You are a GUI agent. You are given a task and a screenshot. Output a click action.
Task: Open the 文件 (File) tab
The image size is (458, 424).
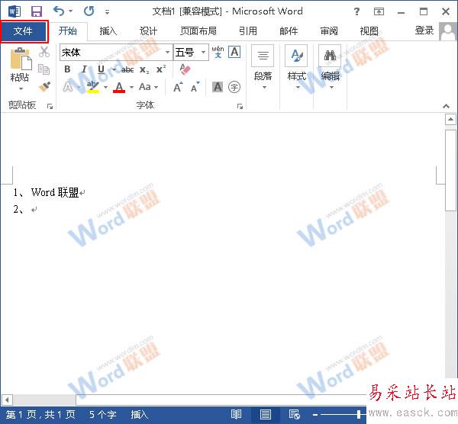click(24, 31)
